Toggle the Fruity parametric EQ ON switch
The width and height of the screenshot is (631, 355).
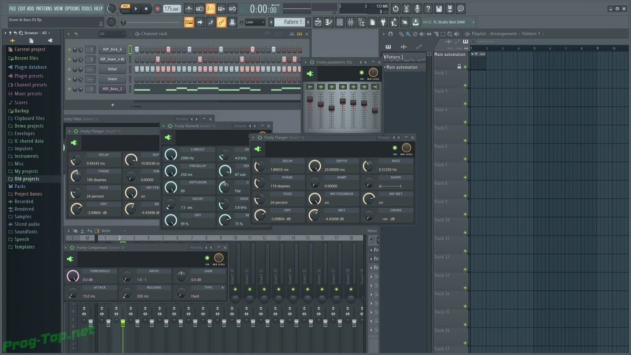(362, 73)
